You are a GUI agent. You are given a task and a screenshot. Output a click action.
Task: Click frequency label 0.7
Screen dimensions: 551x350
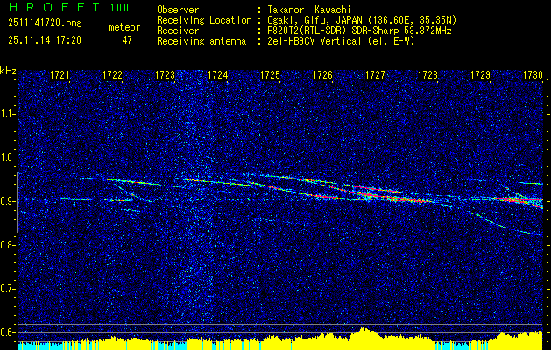[x=7, y=289]
